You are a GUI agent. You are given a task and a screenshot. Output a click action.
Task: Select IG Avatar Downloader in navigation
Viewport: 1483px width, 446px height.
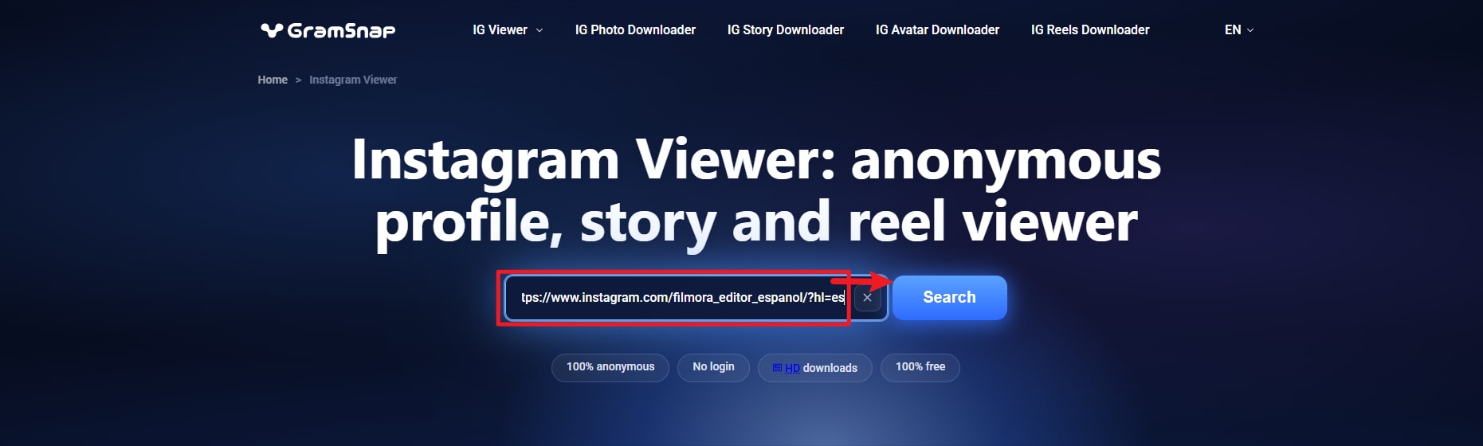(937, 29)
